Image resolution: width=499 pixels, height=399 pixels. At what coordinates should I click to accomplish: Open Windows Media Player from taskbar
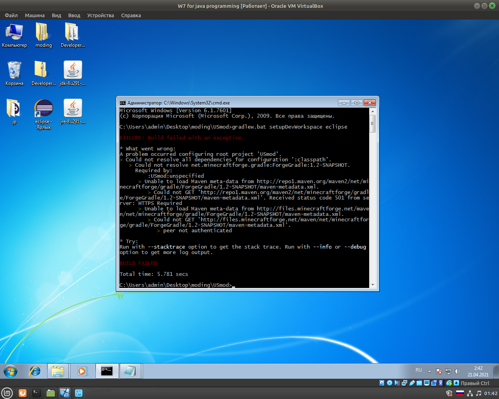pos(82,371)
